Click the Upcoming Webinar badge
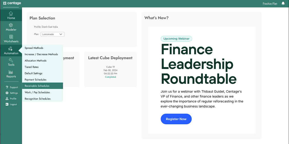This screenshot has width=289, height=144. coord(176,39)
